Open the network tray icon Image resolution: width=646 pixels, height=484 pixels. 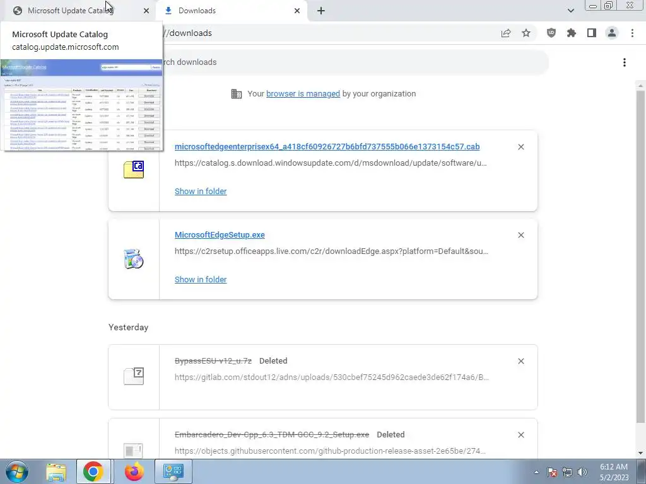pyautogui.click(x=567, y=472)
